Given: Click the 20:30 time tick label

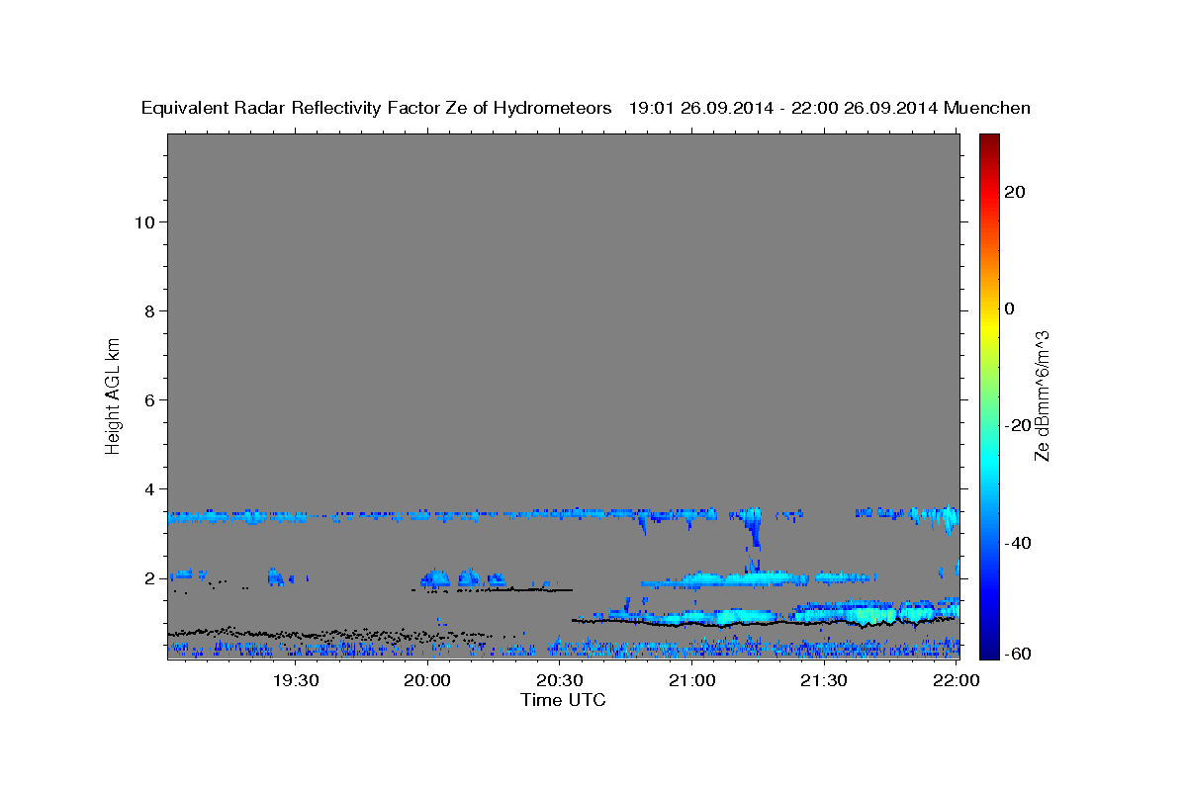Looking at the screenshot, I should point(560,680).
